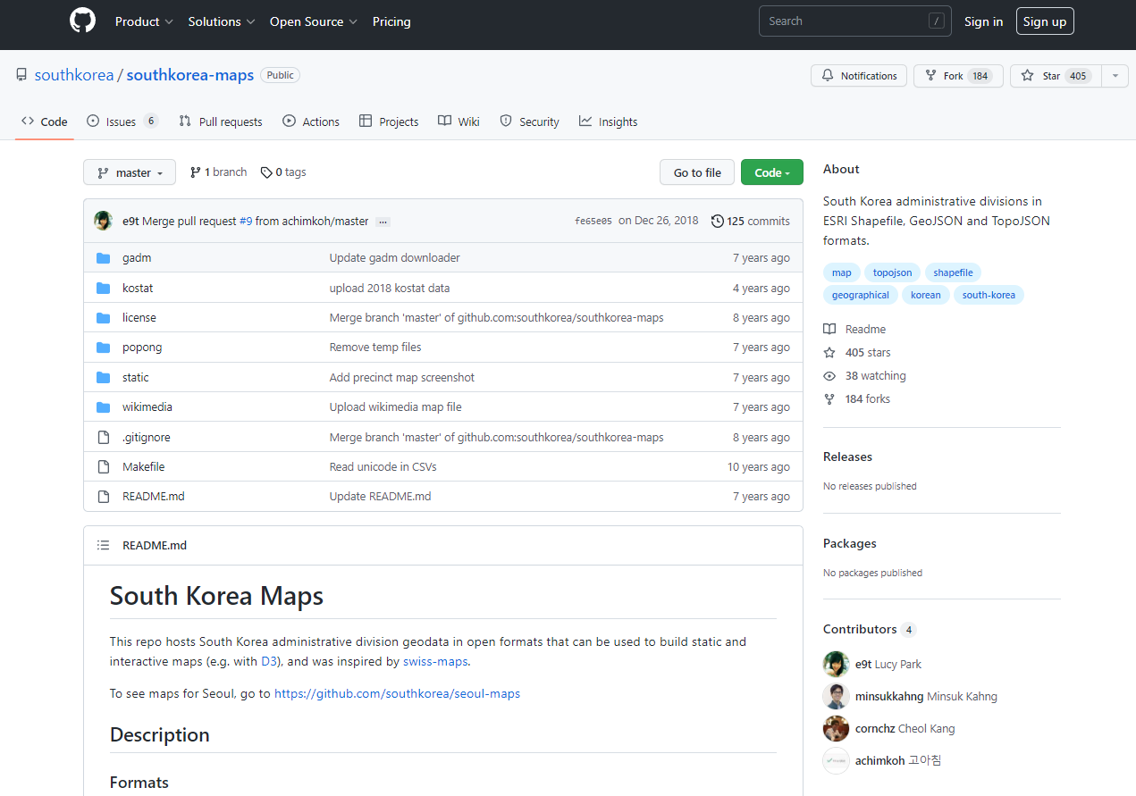Screen dimensions: 1136x796
Task: Open the README outline list icon
Action: point(104,545)
